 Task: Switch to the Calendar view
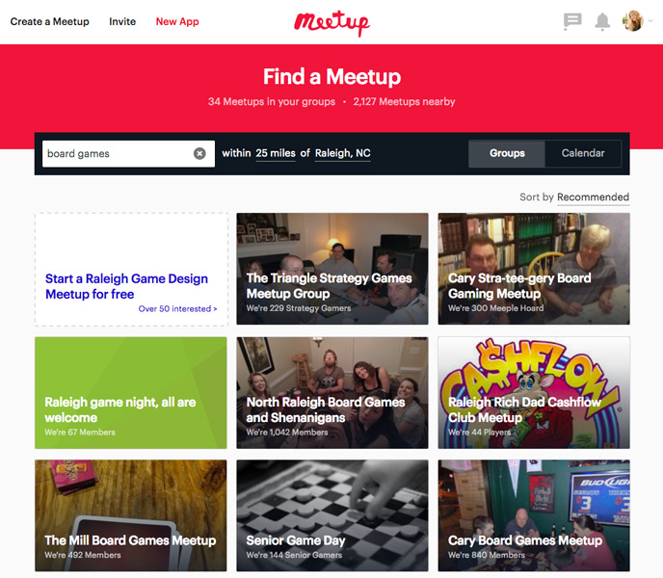click(583, 153)
